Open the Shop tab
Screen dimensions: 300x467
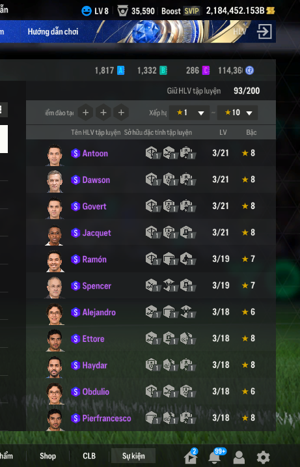point(48,456)
